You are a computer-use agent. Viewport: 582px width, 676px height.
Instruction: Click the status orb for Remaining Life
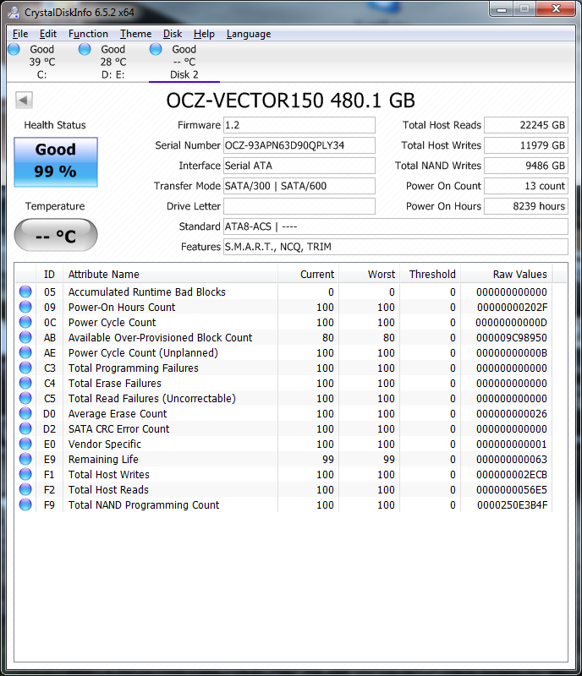[x=25, y=459]
